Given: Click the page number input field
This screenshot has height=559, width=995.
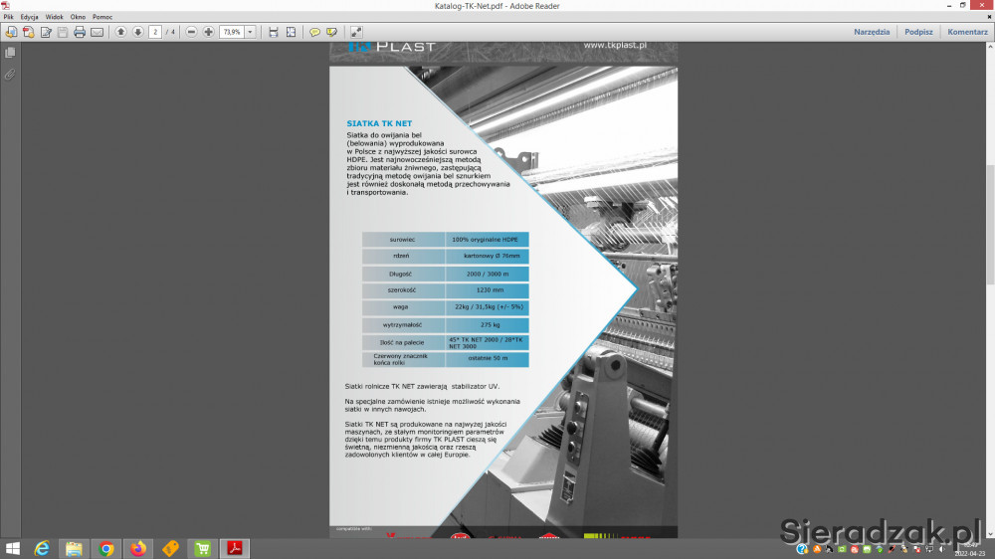Looking at the screenshot, I should pyautogui.click(x=155, y=32).
